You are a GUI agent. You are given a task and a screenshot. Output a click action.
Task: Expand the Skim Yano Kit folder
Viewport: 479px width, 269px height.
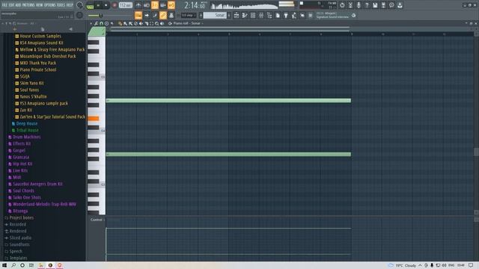tap(31, 83)
